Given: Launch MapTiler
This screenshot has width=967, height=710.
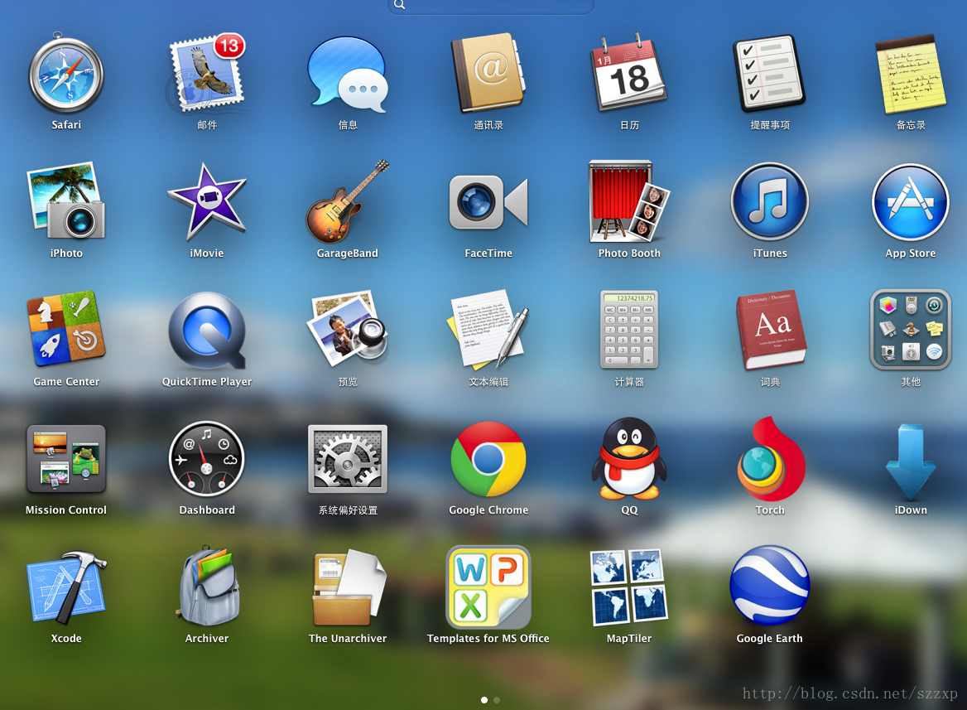Looking at the screenshot, I should [629, 587].
